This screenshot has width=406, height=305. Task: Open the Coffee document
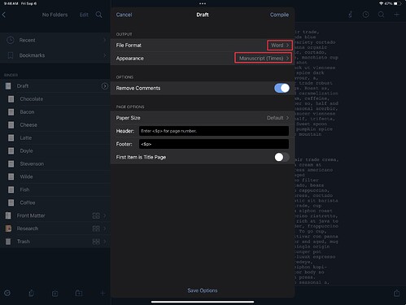pos(55,203)
